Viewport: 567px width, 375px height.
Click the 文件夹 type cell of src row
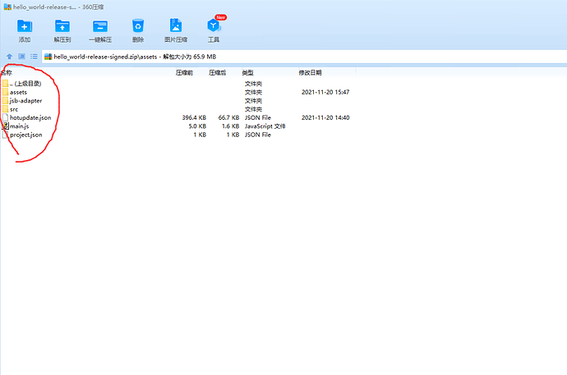[x=253, y=109]
